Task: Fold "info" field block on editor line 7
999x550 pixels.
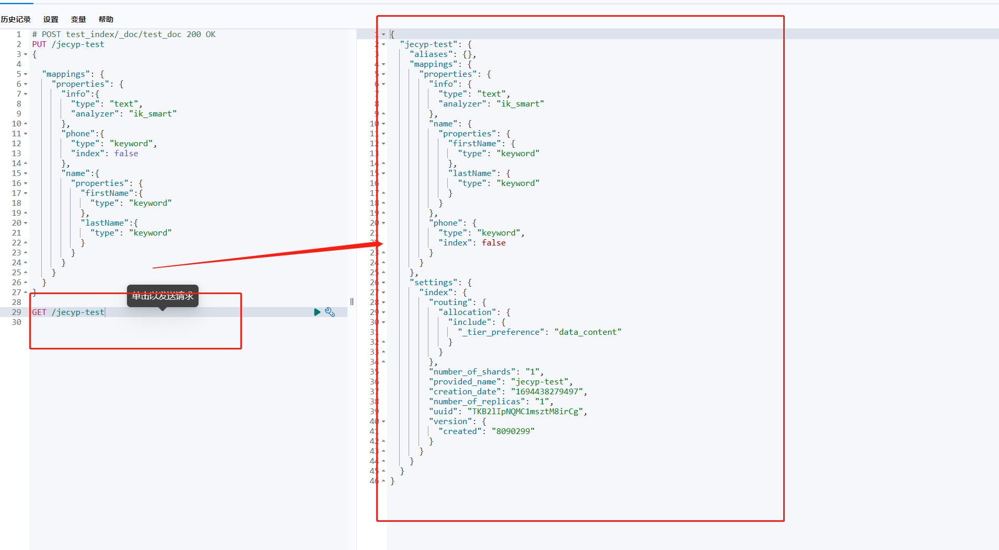Action: coord(26,94)
